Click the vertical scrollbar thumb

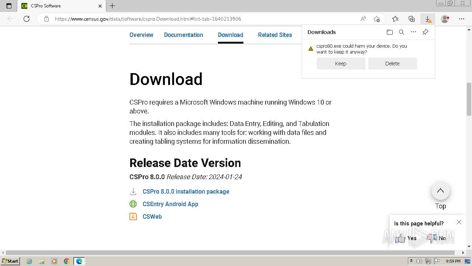[x=469, y=99]
